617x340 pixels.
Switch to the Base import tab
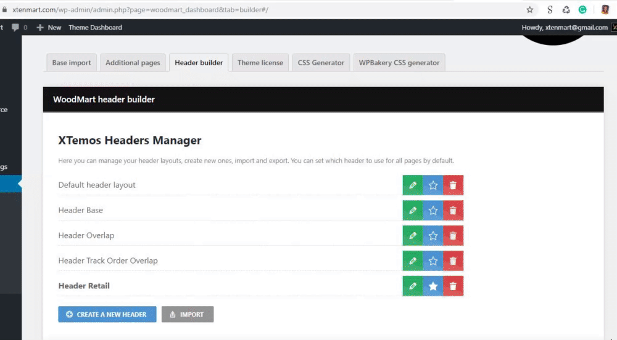coord(71,63)
